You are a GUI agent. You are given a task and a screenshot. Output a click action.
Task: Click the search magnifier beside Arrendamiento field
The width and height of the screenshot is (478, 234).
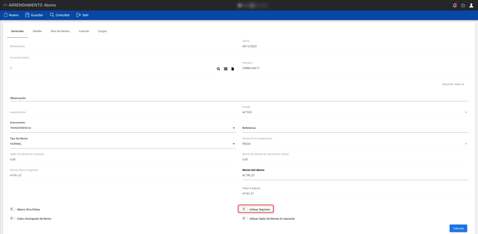coord(218,68)
